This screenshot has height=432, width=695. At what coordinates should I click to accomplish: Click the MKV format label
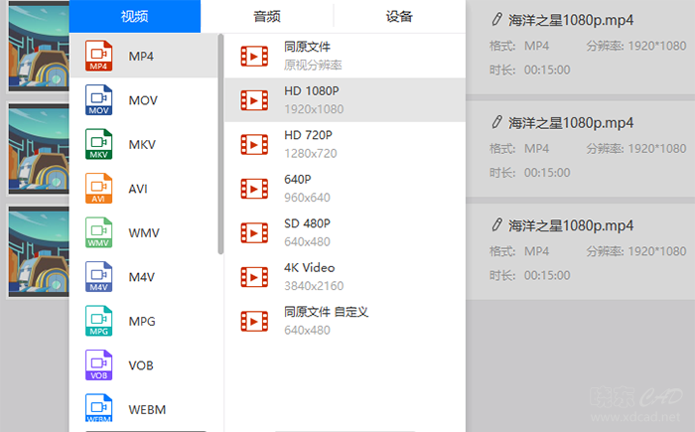142,145
